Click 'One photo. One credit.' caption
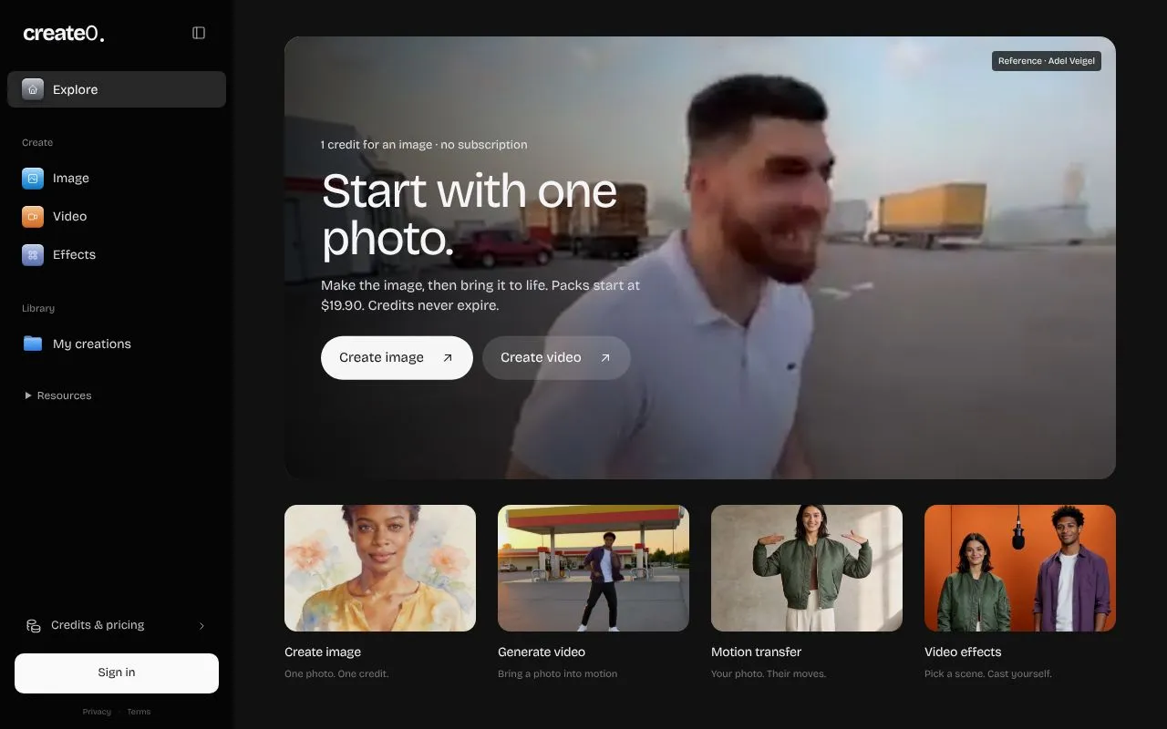Image resolution: width=1167 pixels, height=729 pixels. click(336, 674)
